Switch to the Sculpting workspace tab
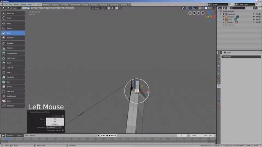The height and width of the screenshot is (147, 262). (55, 4)
